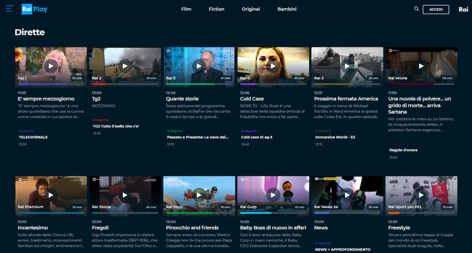Click the Rai Movie channel label
The height and width of the screenshot is (253, 472).
pyautogui.click(x=398, y=78)
